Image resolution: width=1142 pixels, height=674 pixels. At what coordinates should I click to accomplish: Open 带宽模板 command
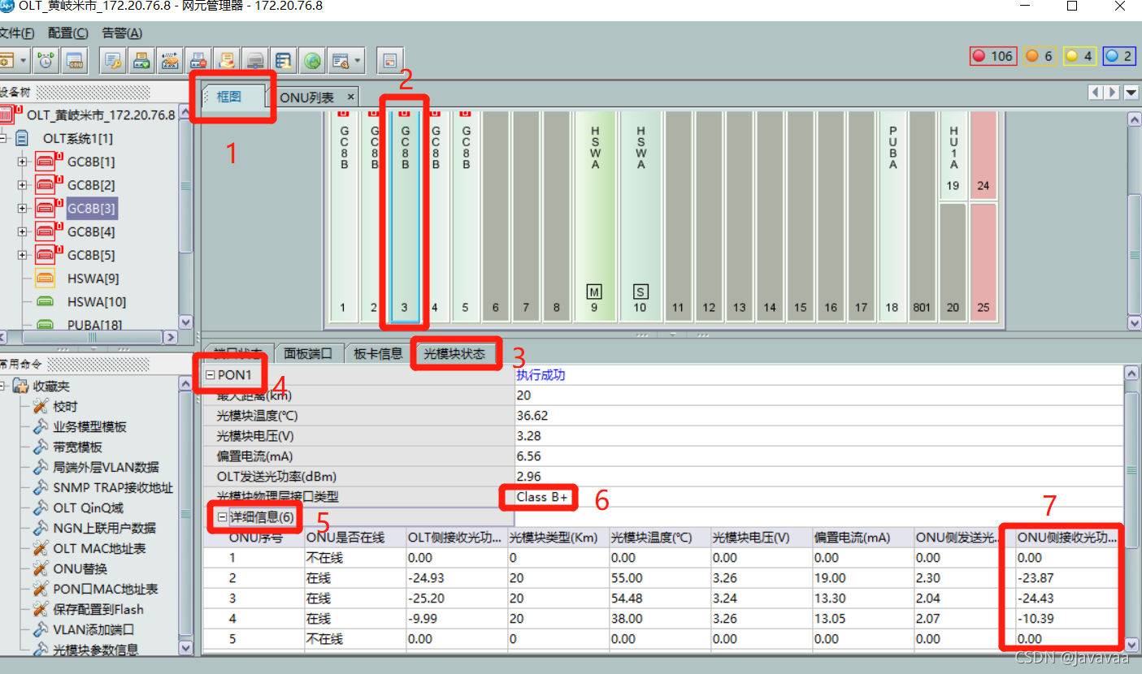[x=77, y=447]
